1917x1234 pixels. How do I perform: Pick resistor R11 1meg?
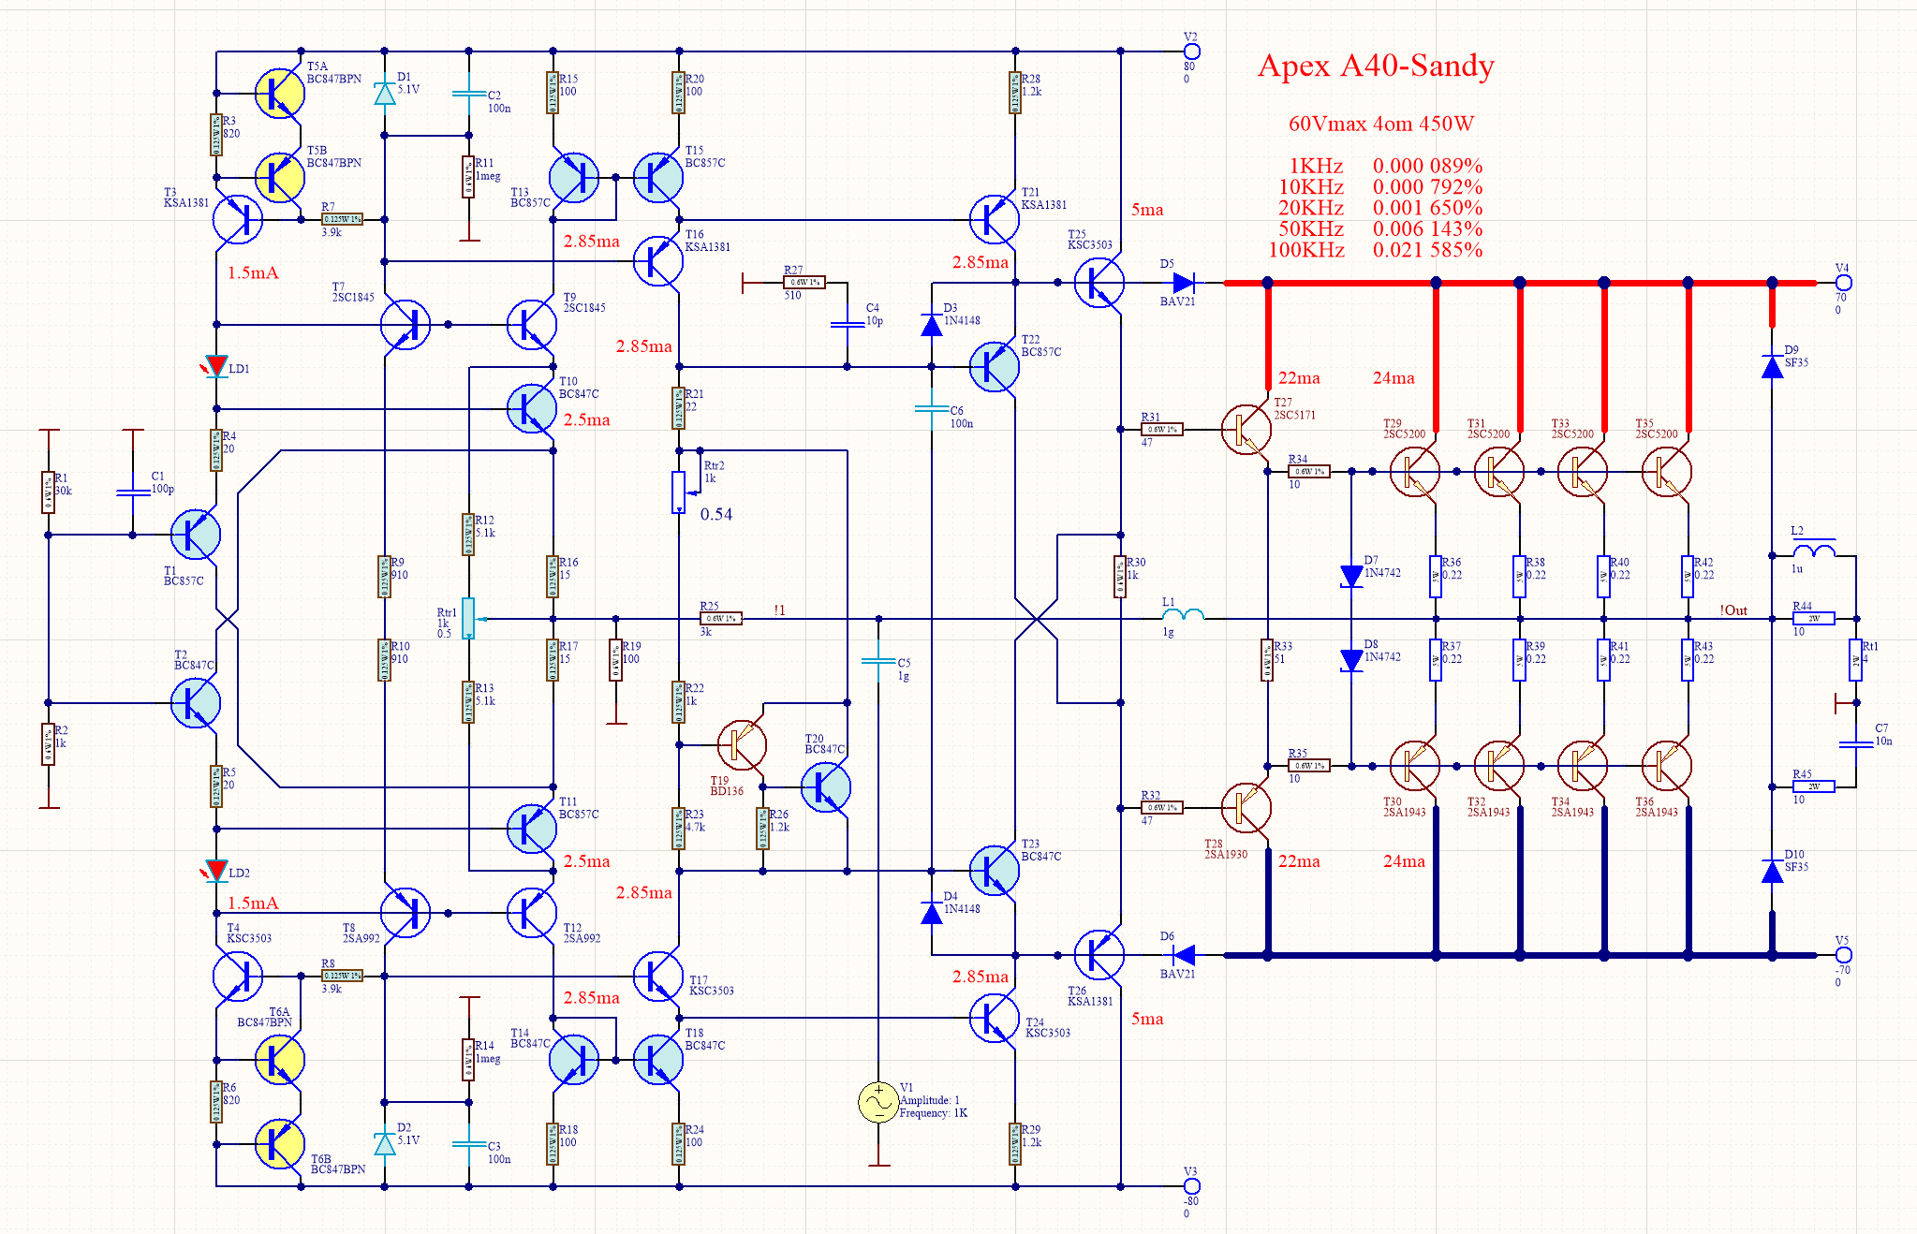point(469,177)
